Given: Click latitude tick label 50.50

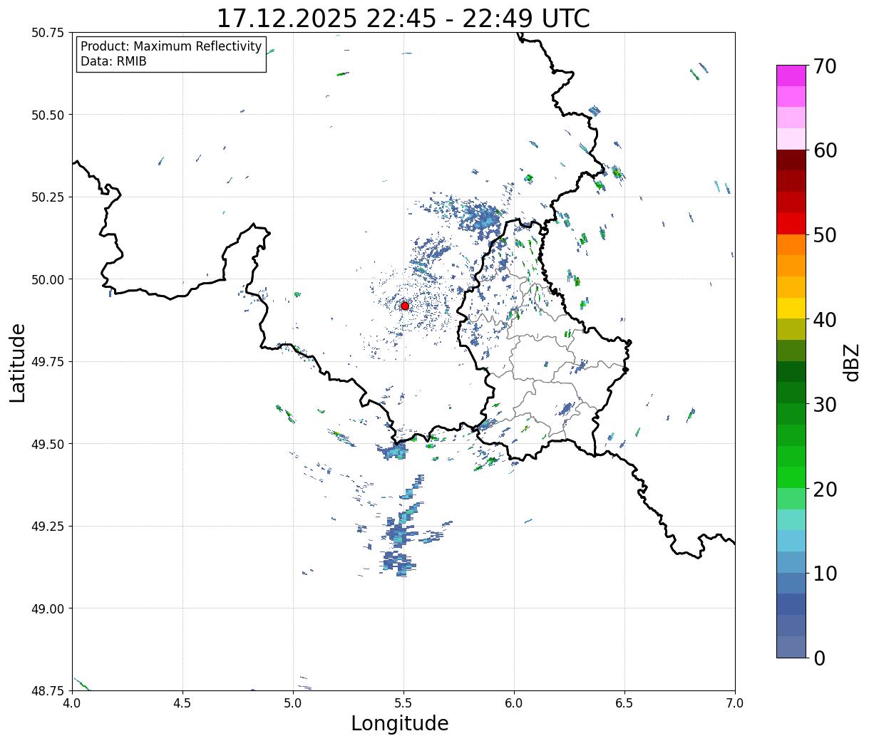Looking at the screenshot, I should (48, 115).
